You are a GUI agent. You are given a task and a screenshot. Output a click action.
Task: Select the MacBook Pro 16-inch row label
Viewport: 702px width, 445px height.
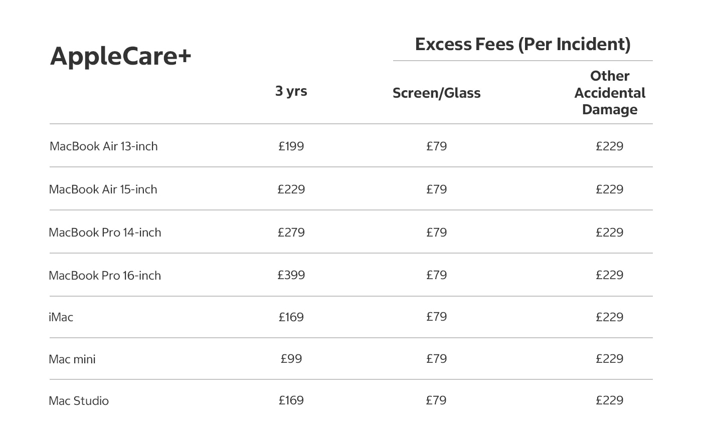tap(105, 276)
